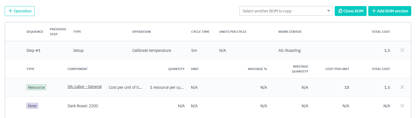
Task: Click the 1 resource per cycle quantity
Action: click(167, 87)
